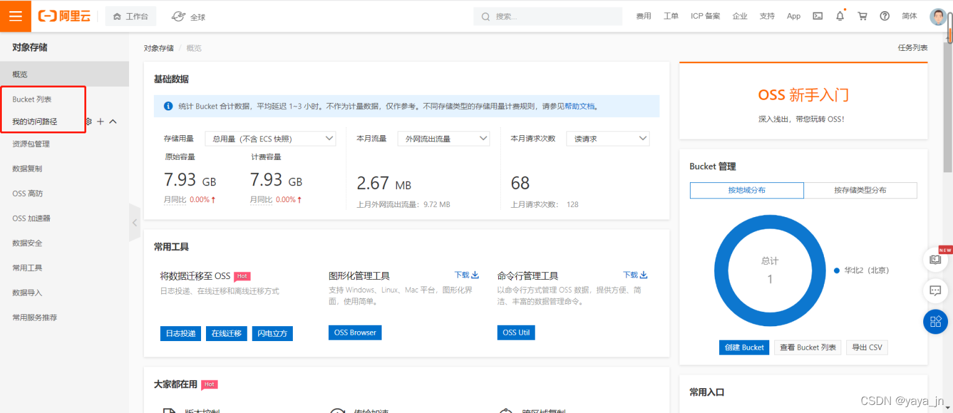Image resolution: width=953 pixels, height=413 pixels.
Task: Open the shopping cart icon
Action: (862, 16)
